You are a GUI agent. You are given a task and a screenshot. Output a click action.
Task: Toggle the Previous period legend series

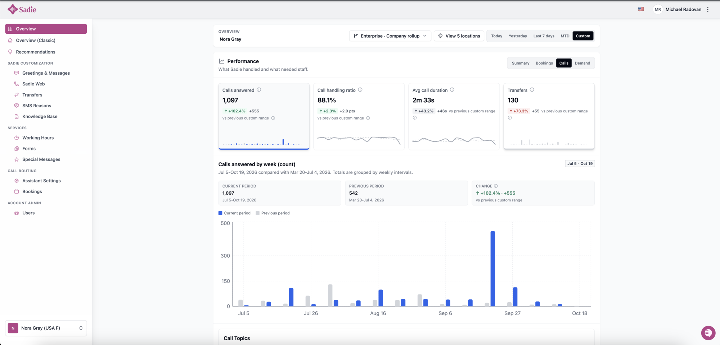coord(273,213)
